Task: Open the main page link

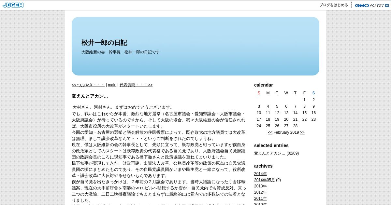Action: [112, 85]
